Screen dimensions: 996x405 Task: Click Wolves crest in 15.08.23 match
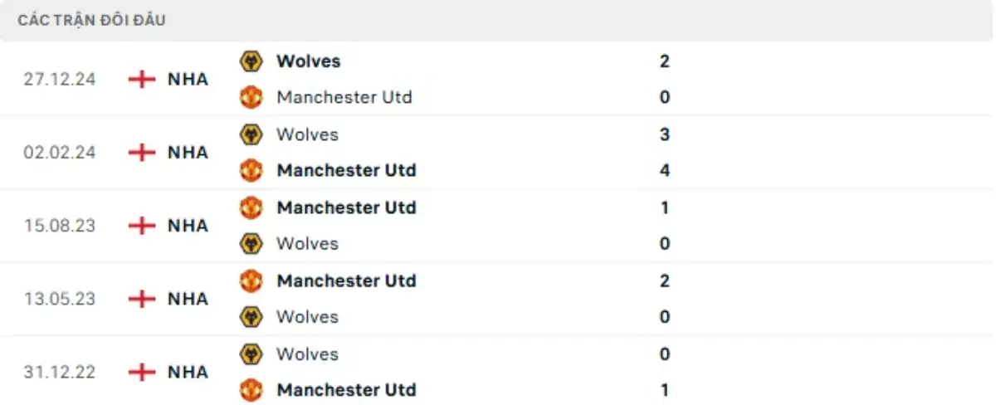[251, 244]
